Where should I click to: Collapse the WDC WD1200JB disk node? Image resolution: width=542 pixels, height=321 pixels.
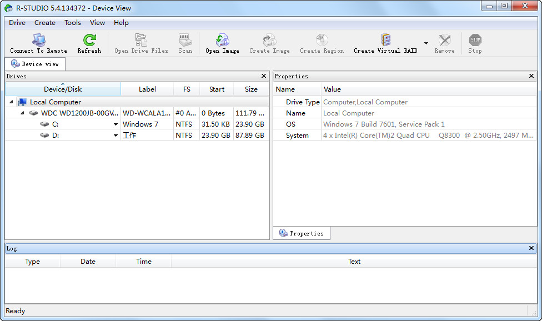(22, 113)
